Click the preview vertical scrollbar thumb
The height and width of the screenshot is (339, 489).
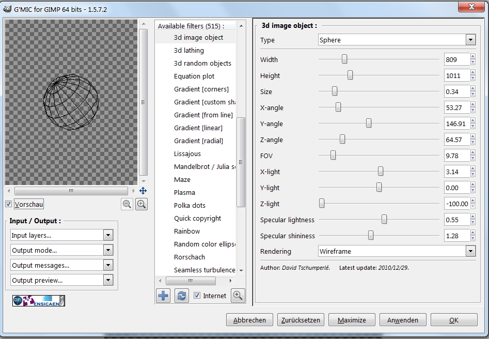(143, 102)
